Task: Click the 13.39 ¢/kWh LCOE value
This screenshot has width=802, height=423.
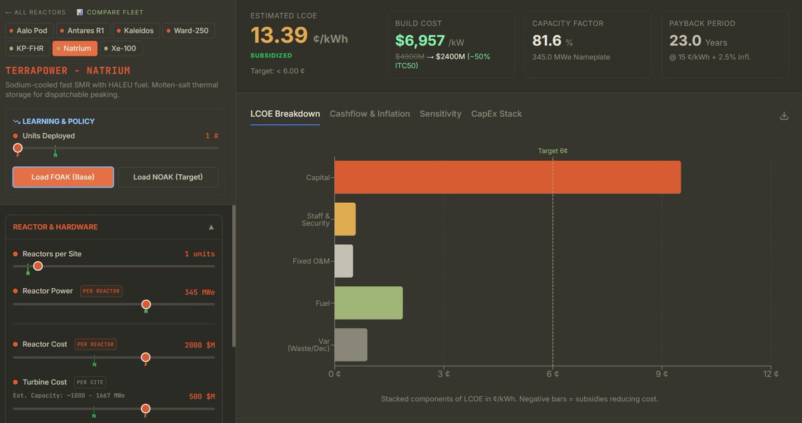Action: pos(299,36)
